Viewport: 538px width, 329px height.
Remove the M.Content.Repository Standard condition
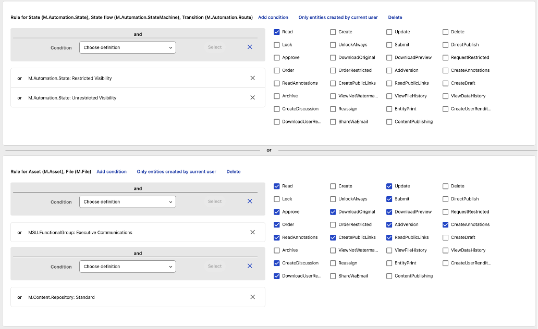tap(252, 297)
